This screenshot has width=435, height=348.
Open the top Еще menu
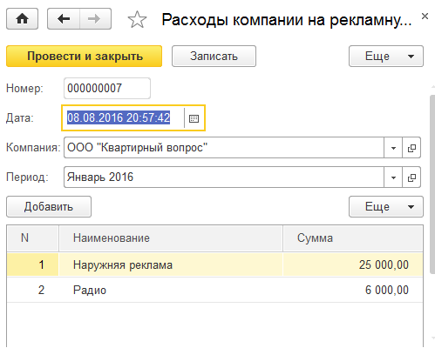386,57
